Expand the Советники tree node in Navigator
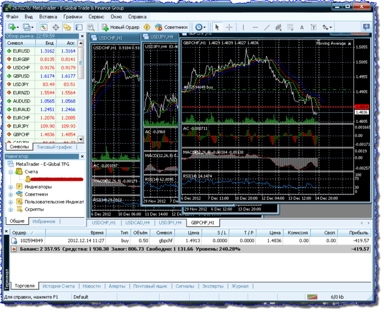 10,195
